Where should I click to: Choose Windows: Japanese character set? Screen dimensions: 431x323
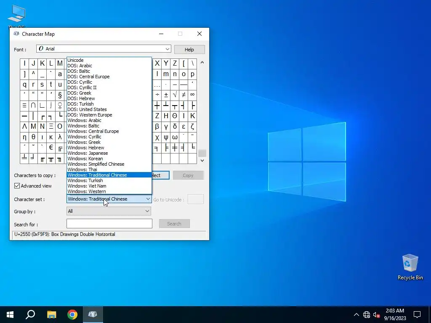coord(109,153)
